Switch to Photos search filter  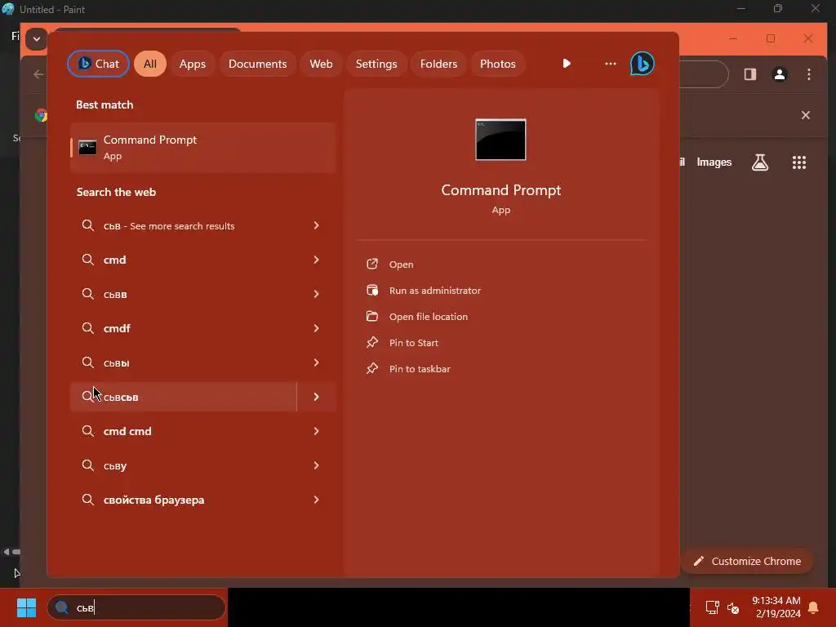click(497, 64)
